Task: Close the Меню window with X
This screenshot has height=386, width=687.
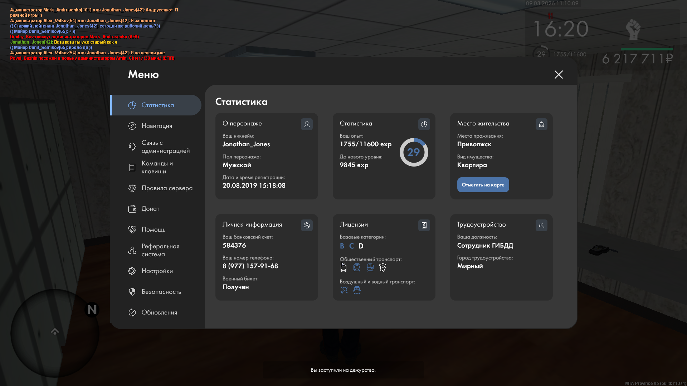Action: coord(559,74)
